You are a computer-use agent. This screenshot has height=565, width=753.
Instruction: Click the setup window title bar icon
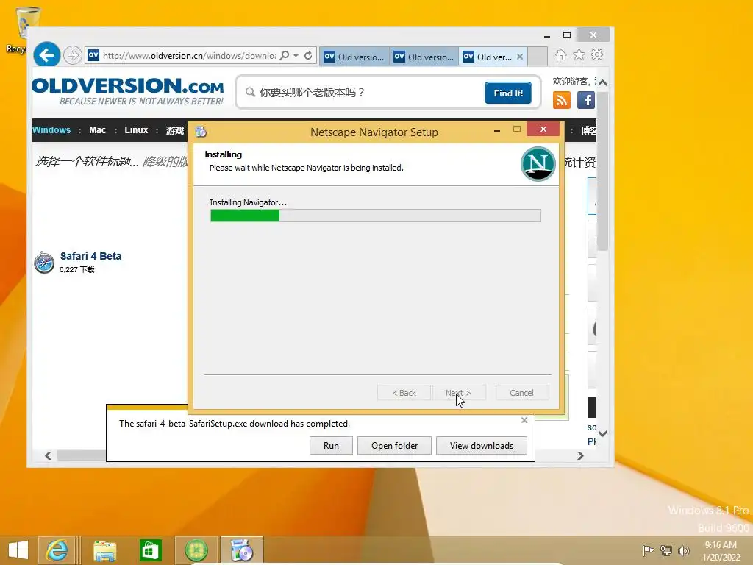201,132
